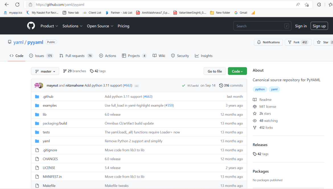Open the 316 commits history

pyautogui.click(x=231, y=86)
